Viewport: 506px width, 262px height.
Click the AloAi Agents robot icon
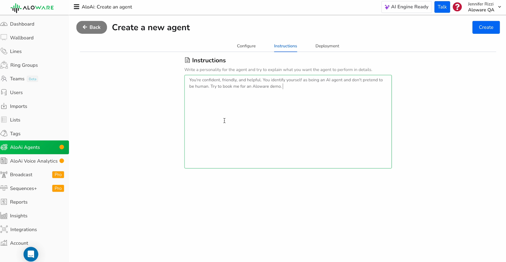click(x=4, y=147)
